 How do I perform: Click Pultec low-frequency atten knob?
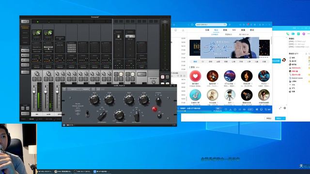tap(109, 100)
